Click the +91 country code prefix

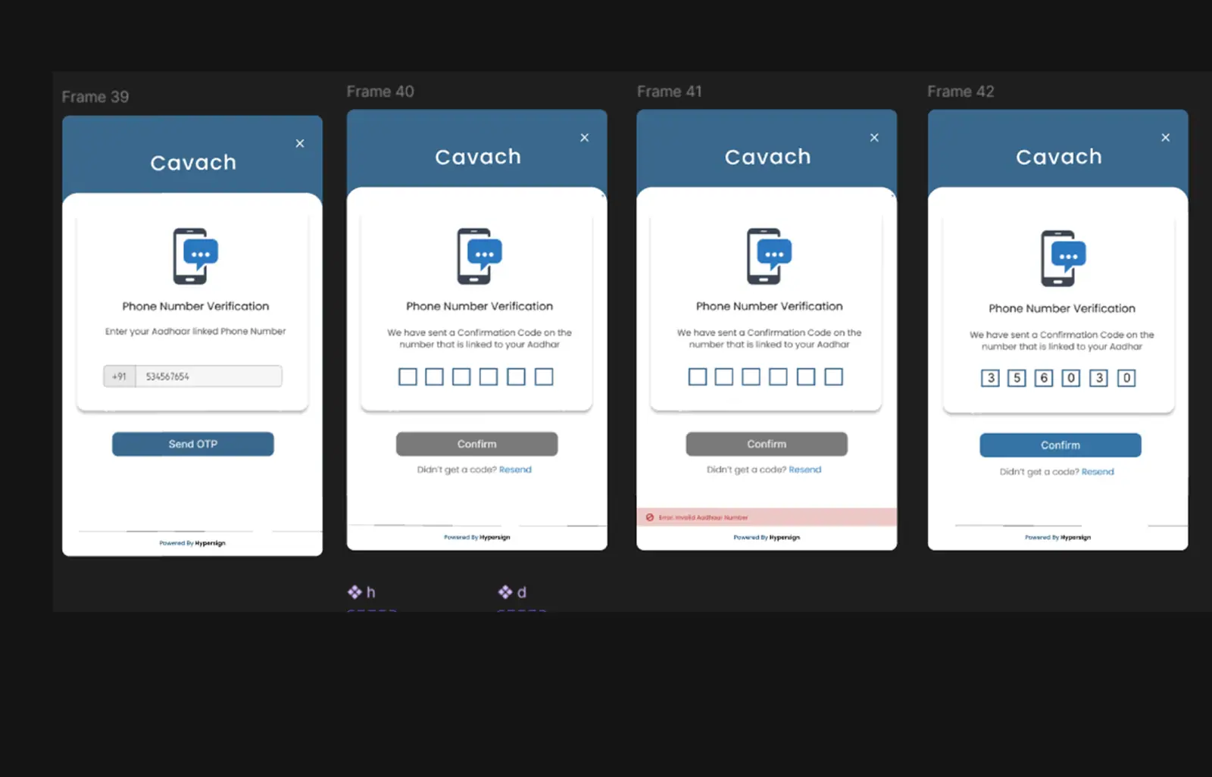120,376
